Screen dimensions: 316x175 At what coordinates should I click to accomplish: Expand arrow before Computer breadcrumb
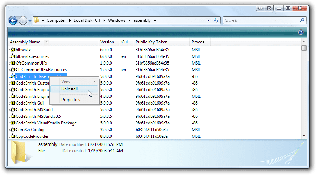(43, 20)
